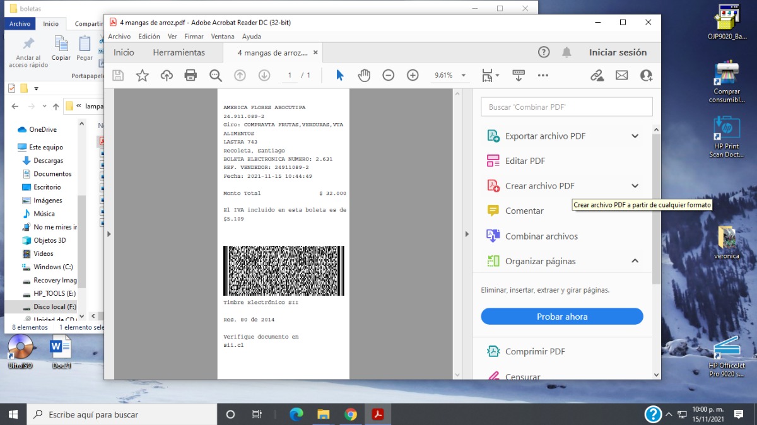Open the UltraISO desktop shortcut
Screen dimensions: 757x425
click(21, 352)
